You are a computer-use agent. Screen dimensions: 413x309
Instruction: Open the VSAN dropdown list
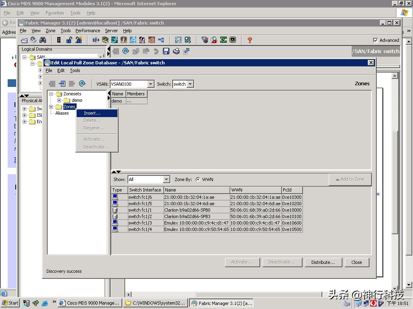pos(150,84)
